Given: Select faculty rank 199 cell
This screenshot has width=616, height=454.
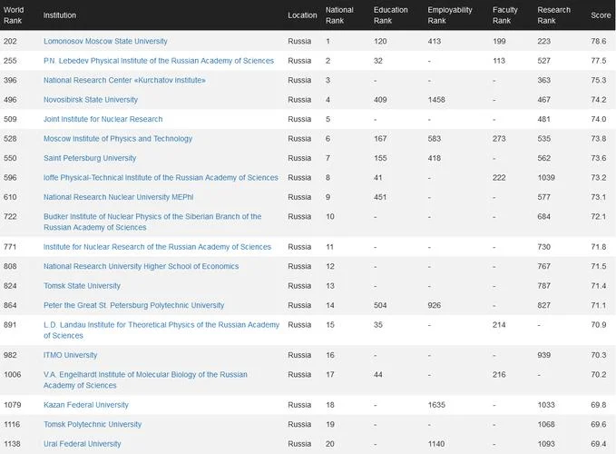Looking at the screenshot, I should pos(499,41).
